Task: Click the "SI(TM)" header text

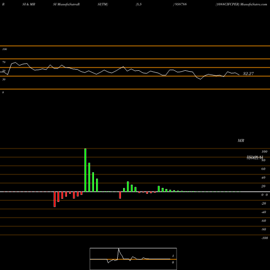Action: point(103,4)
